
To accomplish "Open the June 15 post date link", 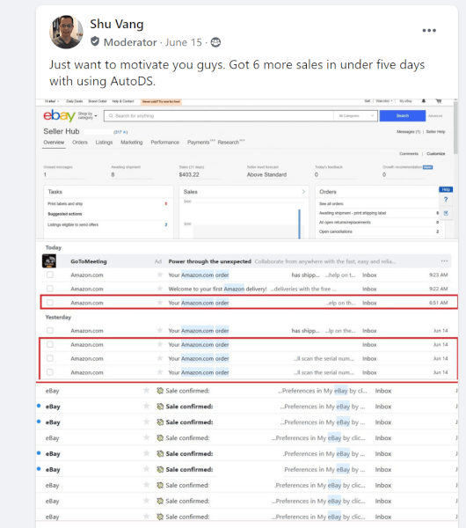I will pyautogui.click(x=184, y=42).
